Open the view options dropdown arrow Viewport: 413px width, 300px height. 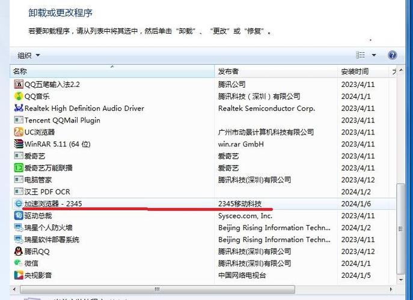click(x=374, y=55)
